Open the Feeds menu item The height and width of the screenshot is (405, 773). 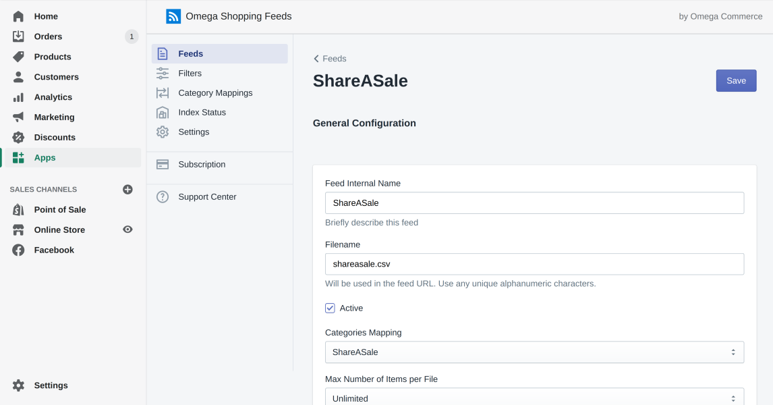point(219,54)
